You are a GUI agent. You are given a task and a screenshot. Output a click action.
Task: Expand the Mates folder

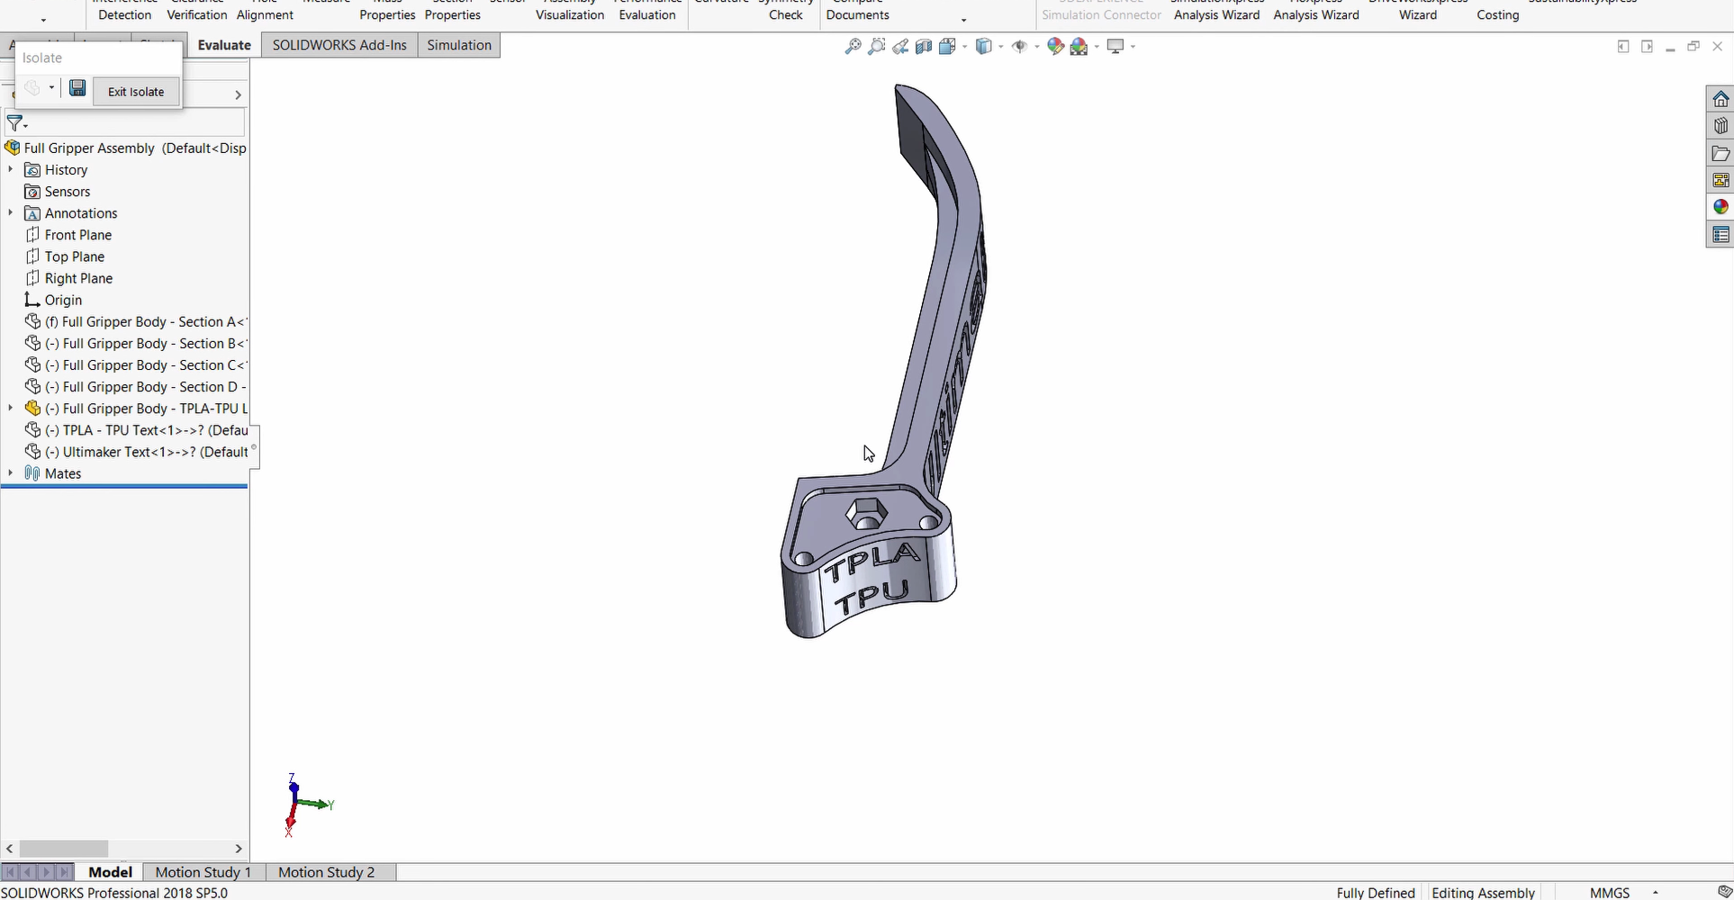click(x=10, y=473)
